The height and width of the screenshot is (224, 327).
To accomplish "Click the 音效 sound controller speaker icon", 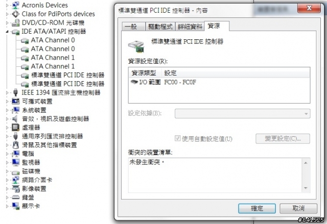I will pos(15,119).
